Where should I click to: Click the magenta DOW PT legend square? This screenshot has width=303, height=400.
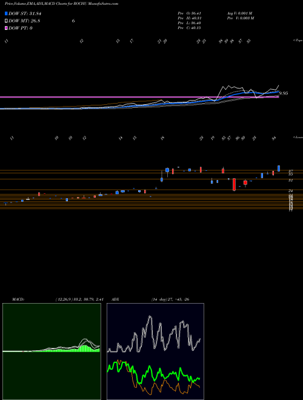click(x=7, y=28)
